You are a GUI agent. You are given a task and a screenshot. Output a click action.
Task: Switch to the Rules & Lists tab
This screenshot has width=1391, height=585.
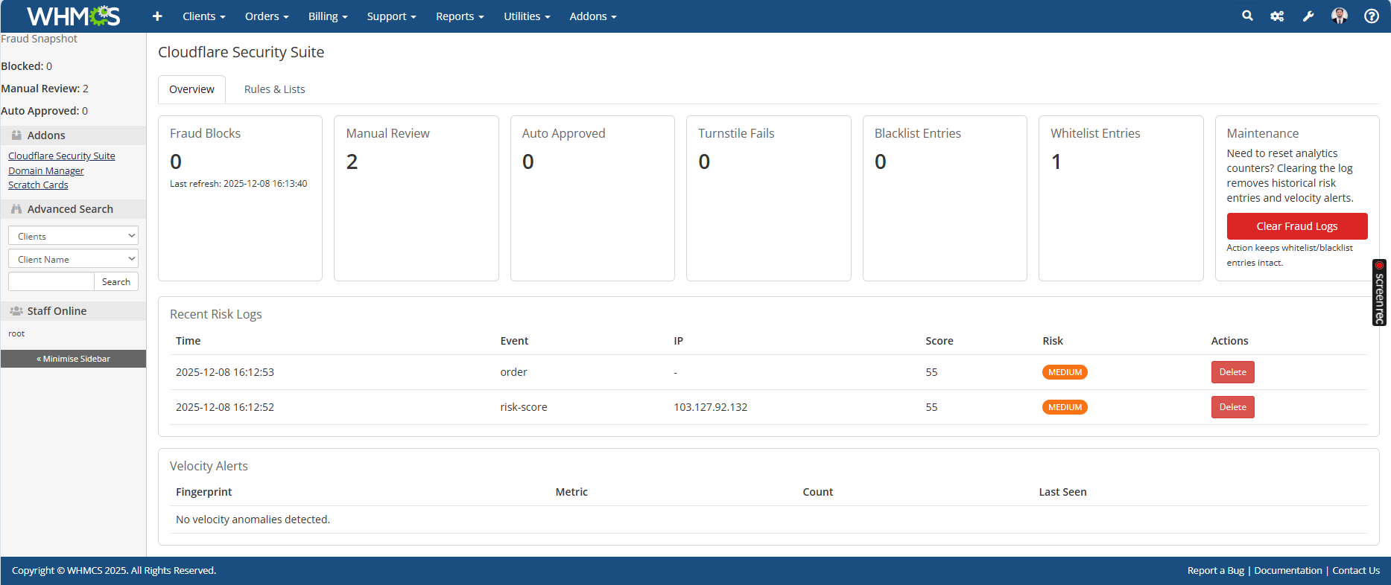point(274,89)
